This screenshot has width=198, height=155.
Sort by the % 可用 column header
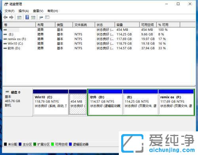168,25
